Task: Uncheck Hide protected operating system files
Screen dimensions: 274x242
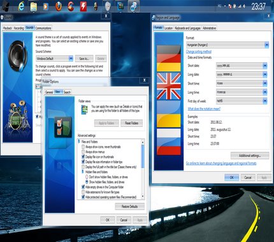Action: (x=83, y=197)
